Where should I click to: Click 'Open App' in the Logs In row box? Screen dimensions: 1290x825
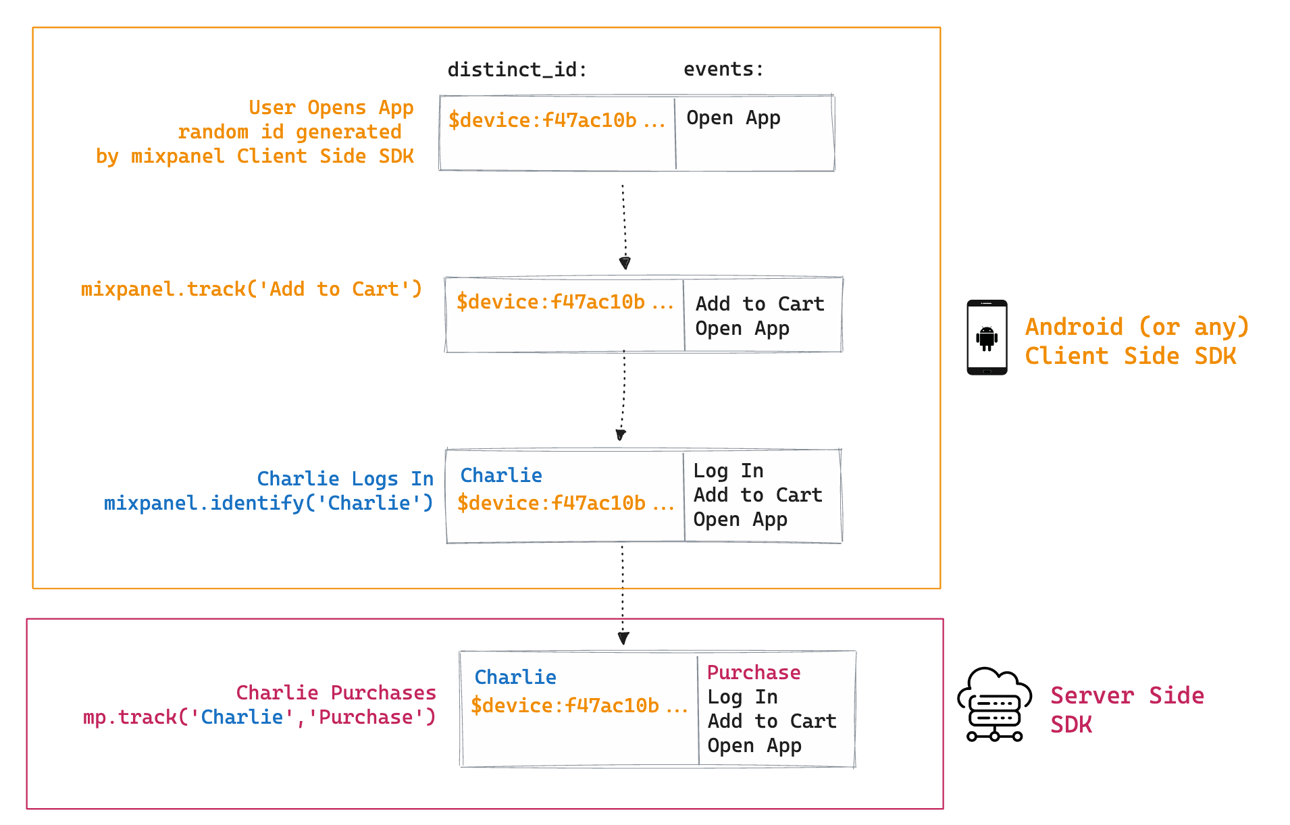(x=740, y=520)
